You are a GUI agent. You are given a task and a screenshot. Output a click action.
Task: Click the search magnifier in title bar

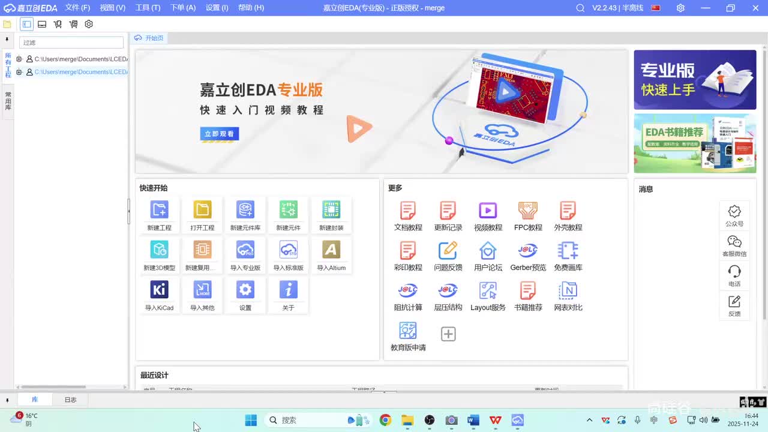pos(580,8)
